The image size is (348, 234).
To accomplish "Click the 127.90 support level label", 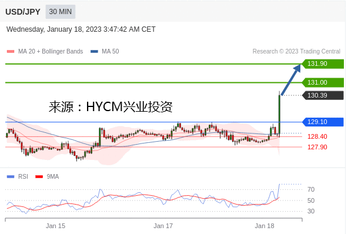I will click(317, 147).
